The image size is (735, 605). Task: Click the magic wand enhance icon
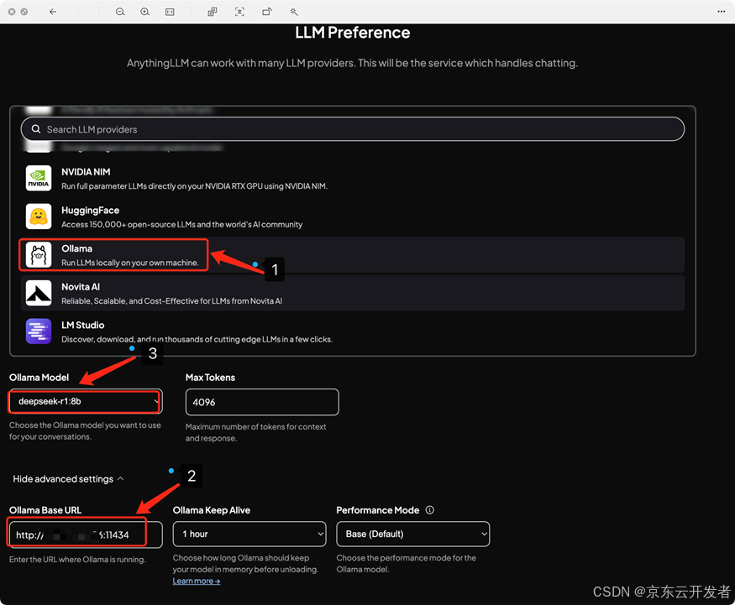point(294,12)
